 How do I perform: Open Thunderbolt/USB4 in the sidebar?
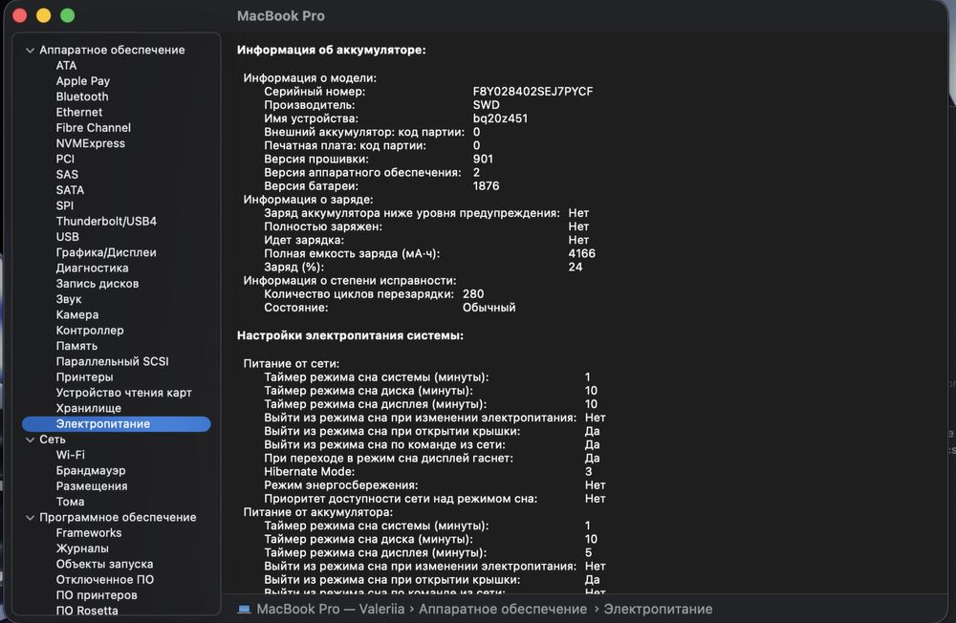point(106,222)
